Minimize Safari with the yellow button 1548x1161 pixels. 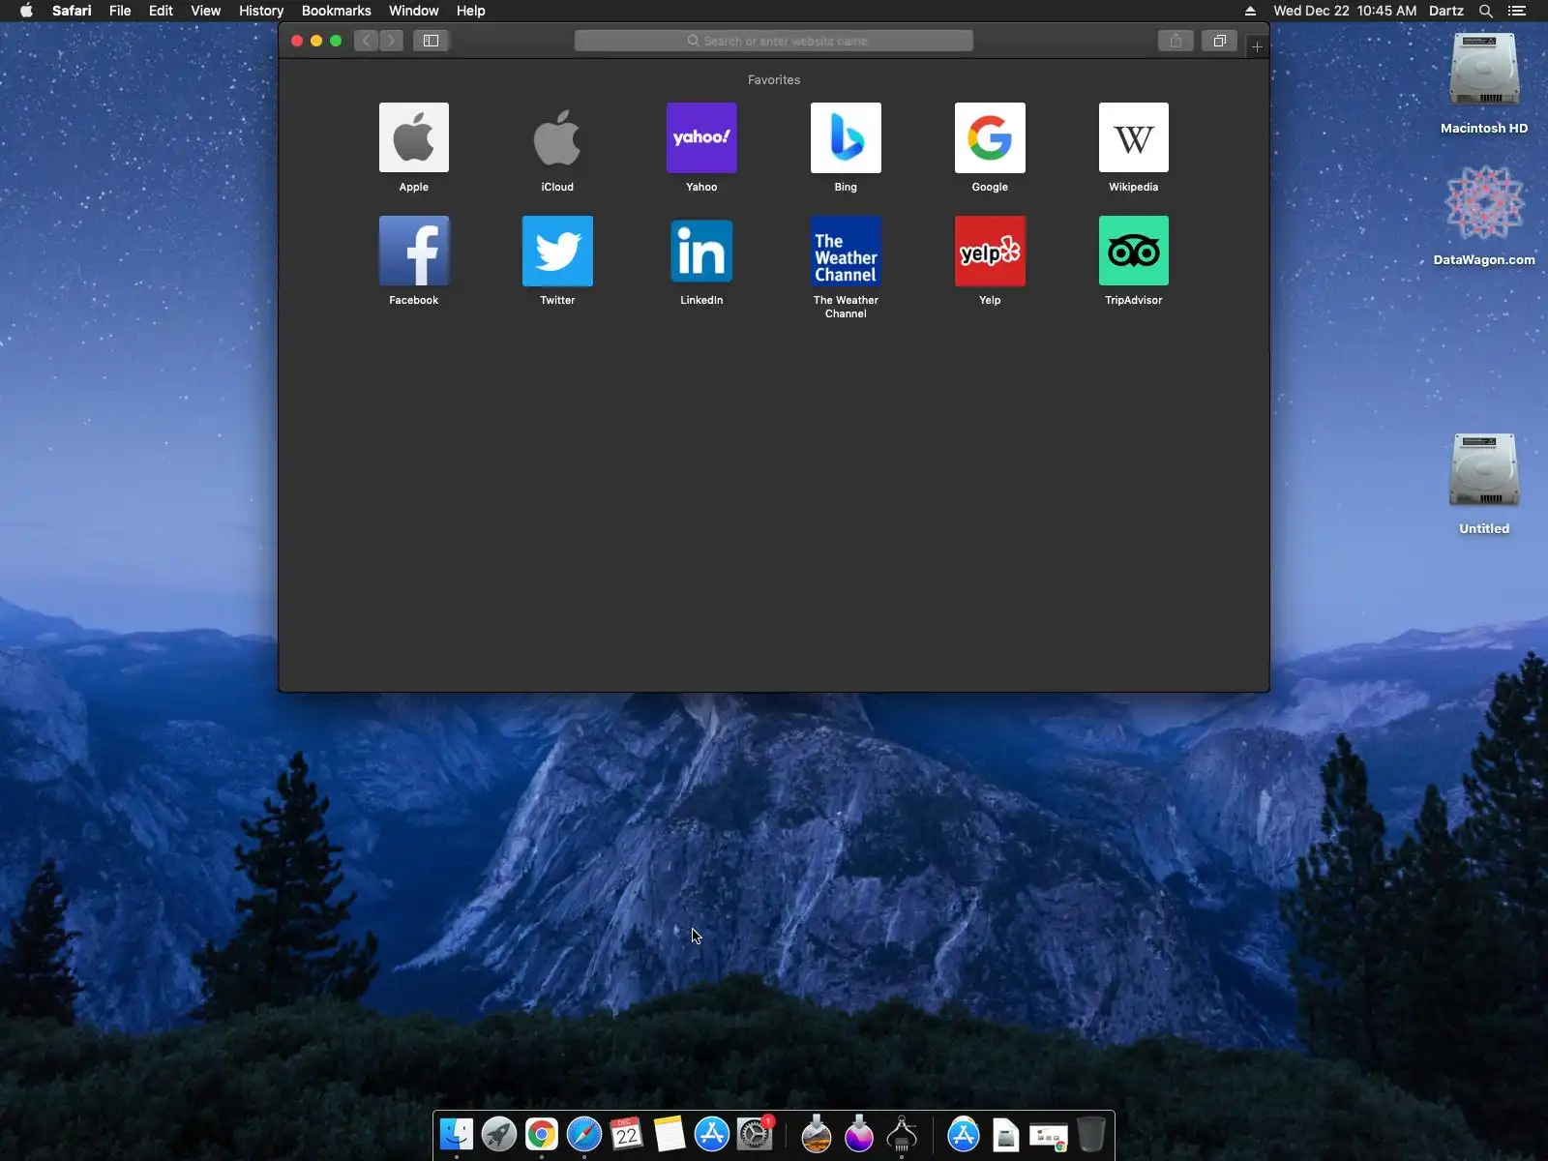(316, 41)
